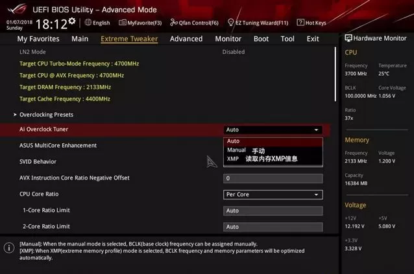
Task: Click the info icon beside help text
Action: 9,247
